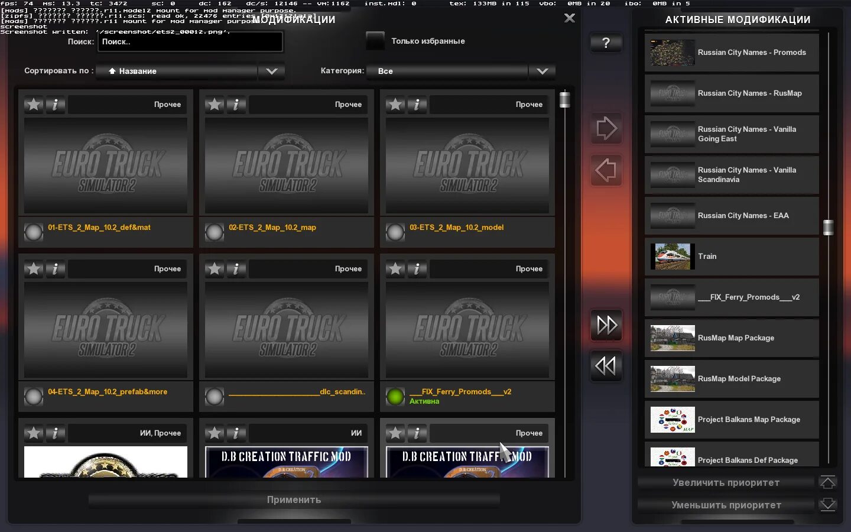851x532 pixels.
Task: Favorite the 03-ETS_2_Map_10.2_model mod star
Action: [395, 105]
